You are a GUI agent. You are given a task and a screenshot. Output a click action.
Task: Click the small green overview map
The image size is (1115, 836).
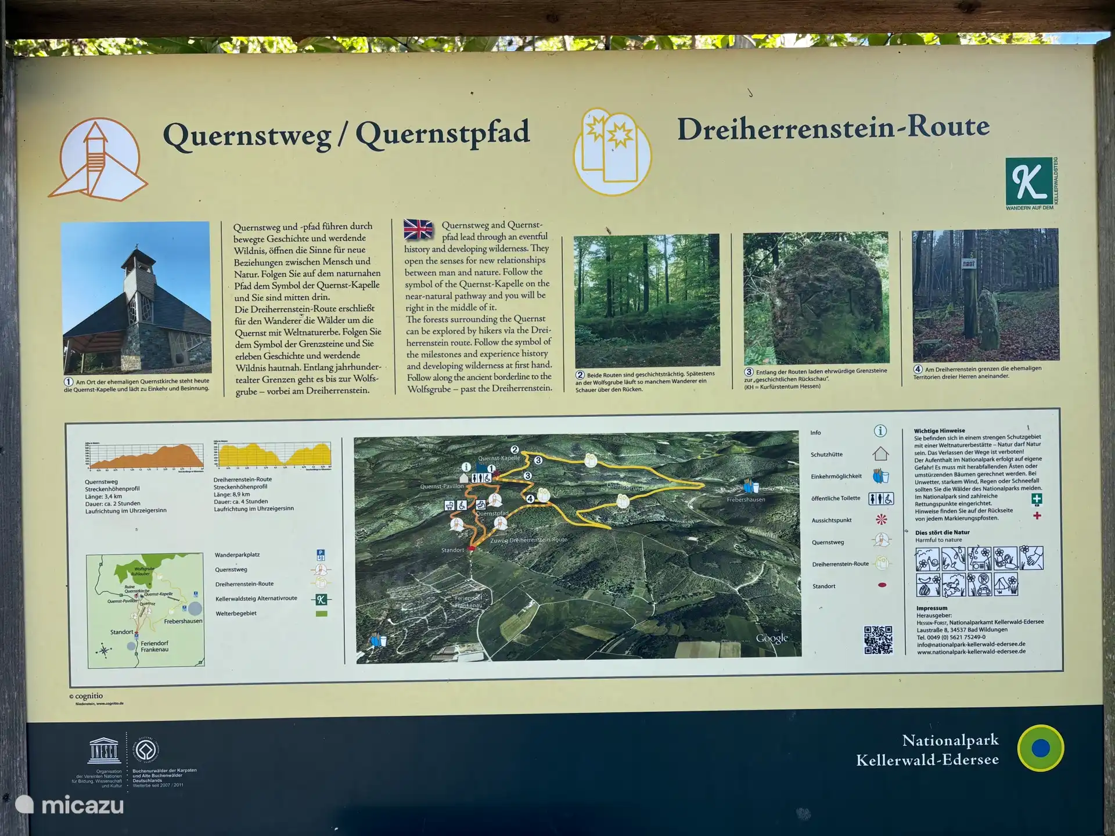click(x=145, y=610)
